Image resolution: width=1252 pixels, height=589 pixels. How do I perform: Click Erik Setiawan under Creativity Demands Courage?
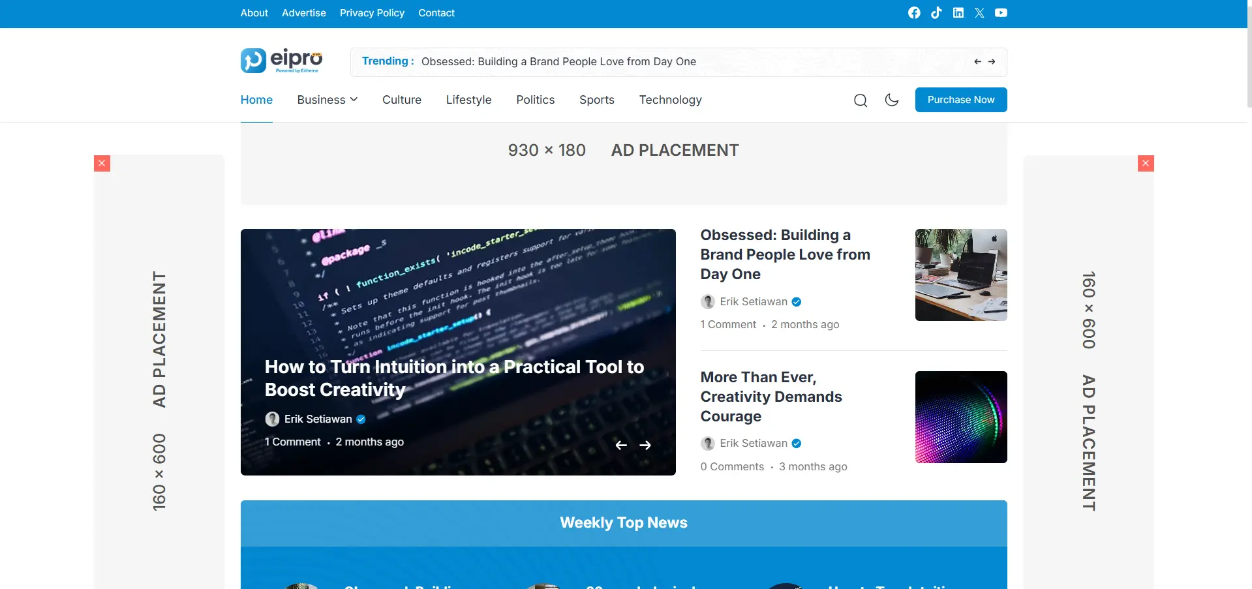(754, 443)
